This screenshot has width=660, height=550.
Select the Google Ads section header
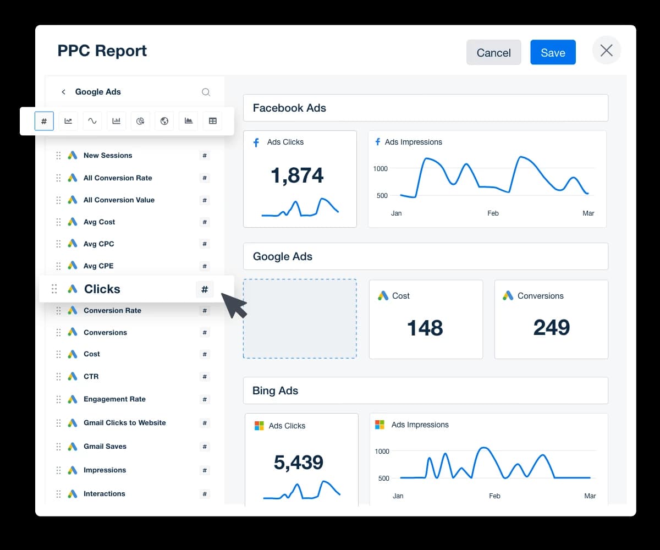pos(282,256)
